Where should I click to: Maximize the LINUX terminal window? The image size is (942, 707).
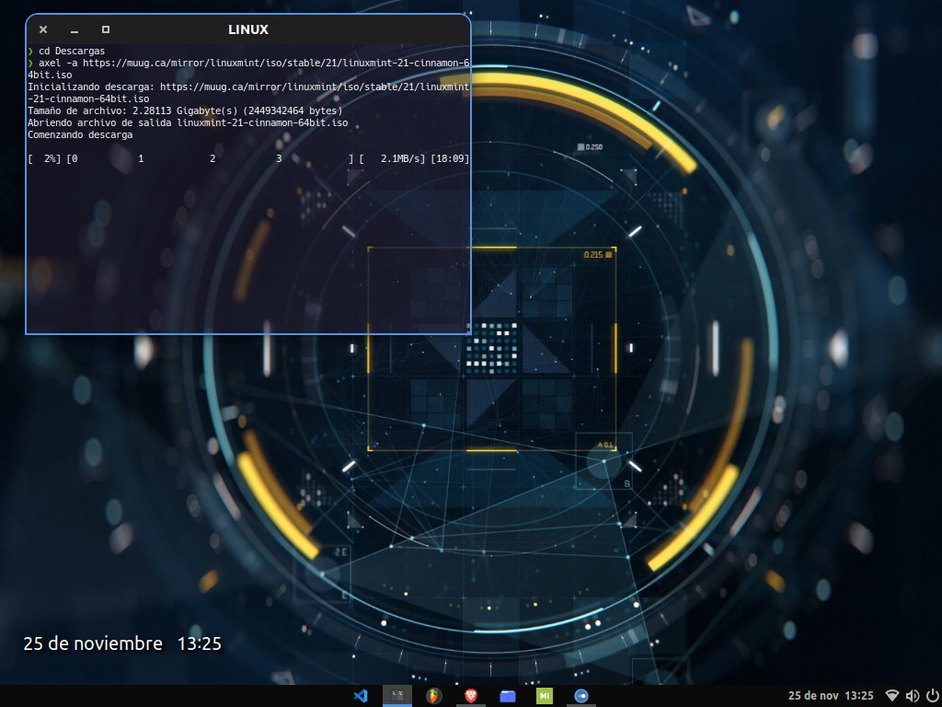tap(106, 29)
